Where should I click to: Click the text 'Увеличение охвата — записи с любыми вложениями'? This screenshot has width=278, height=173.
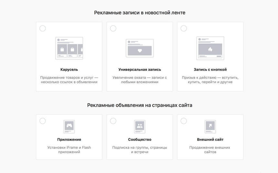(x=140, y=80)
